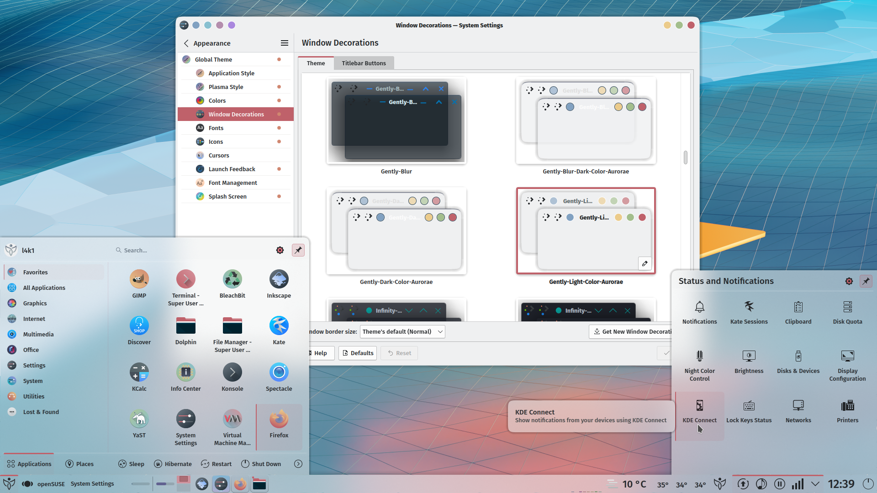Open Disk Quota in the tray popup
Viewport: 877px width, 493px height.
coord(847,313)
